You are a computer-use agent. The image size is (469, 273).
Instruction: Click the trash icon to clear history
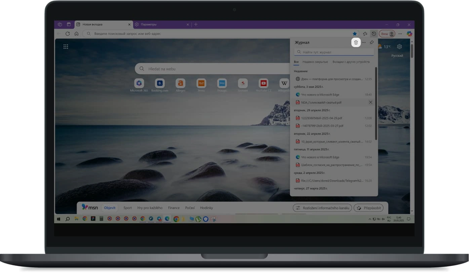tap(356, 42)
